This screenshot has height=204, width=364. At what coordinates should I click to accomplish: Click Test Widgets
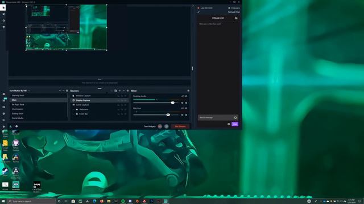coord(150,126)
